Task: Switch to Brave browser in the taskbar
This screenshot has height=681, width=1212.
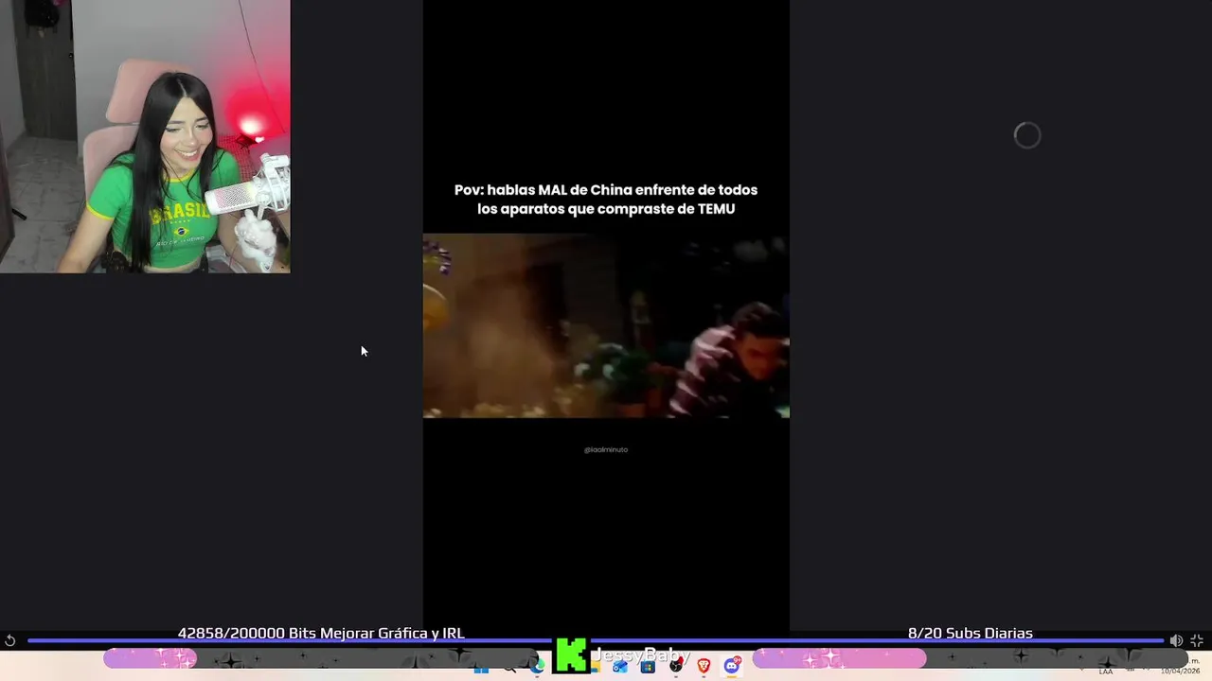Action: (x=704, y=666)
